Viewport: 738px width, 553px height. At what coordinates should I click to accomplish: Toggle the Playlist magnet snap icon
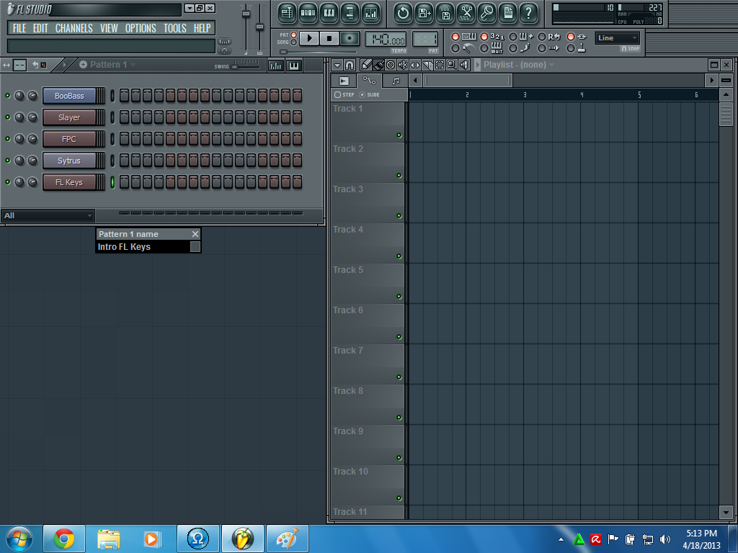tap(350, 65)
